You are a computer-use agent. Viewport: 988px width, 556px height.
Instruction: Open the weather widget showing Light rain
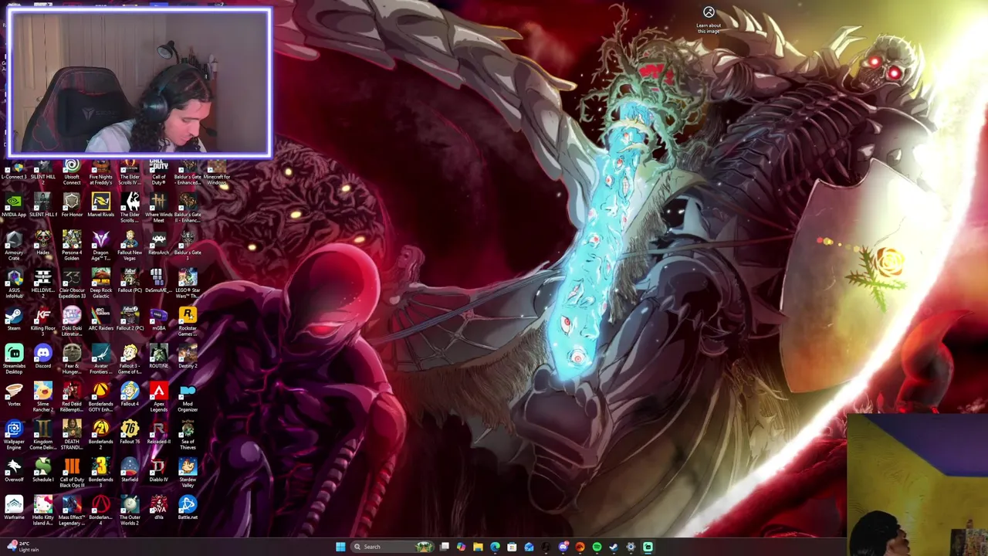[x=23, y=547]
